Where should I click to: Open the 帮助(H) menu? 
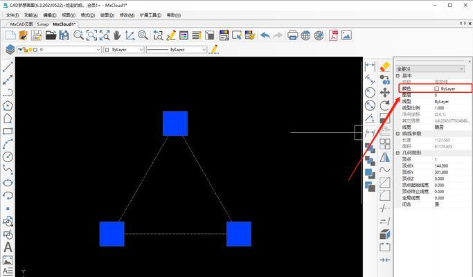point(174,15)
